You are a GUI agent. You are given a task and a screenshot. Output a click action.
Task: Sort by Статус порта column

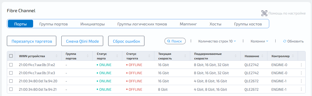(117, 56)
